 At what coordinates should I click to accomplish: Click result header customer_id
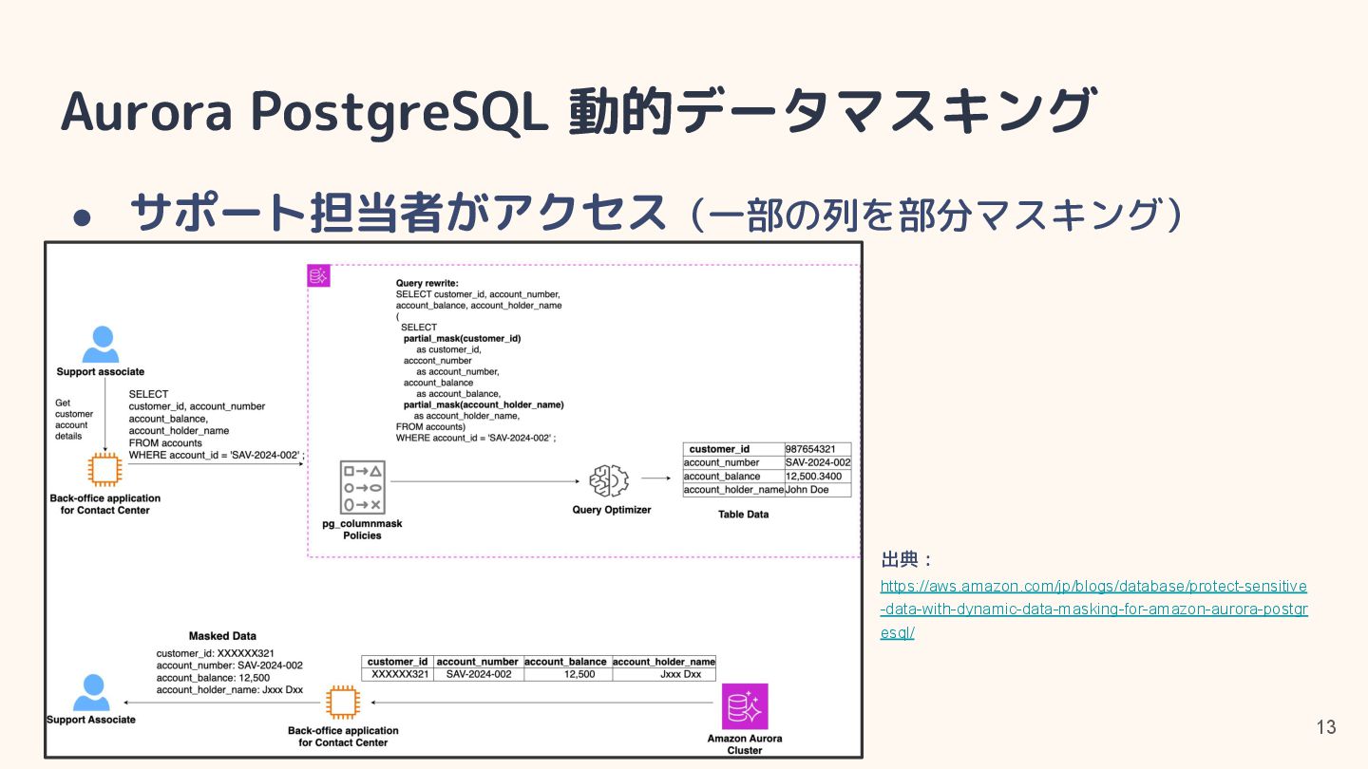click(397, 662)
